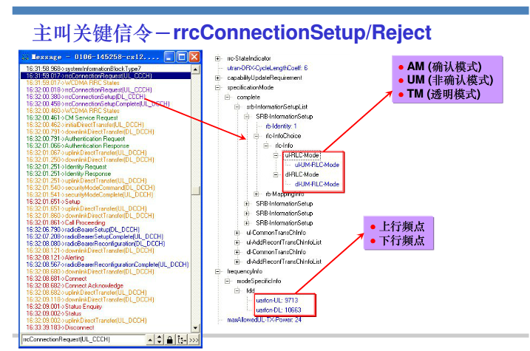Viewport: 530px width, 351px height.
Task: Expand the ul-AddReconfTransChInfoList node
Action: [237, 242]
